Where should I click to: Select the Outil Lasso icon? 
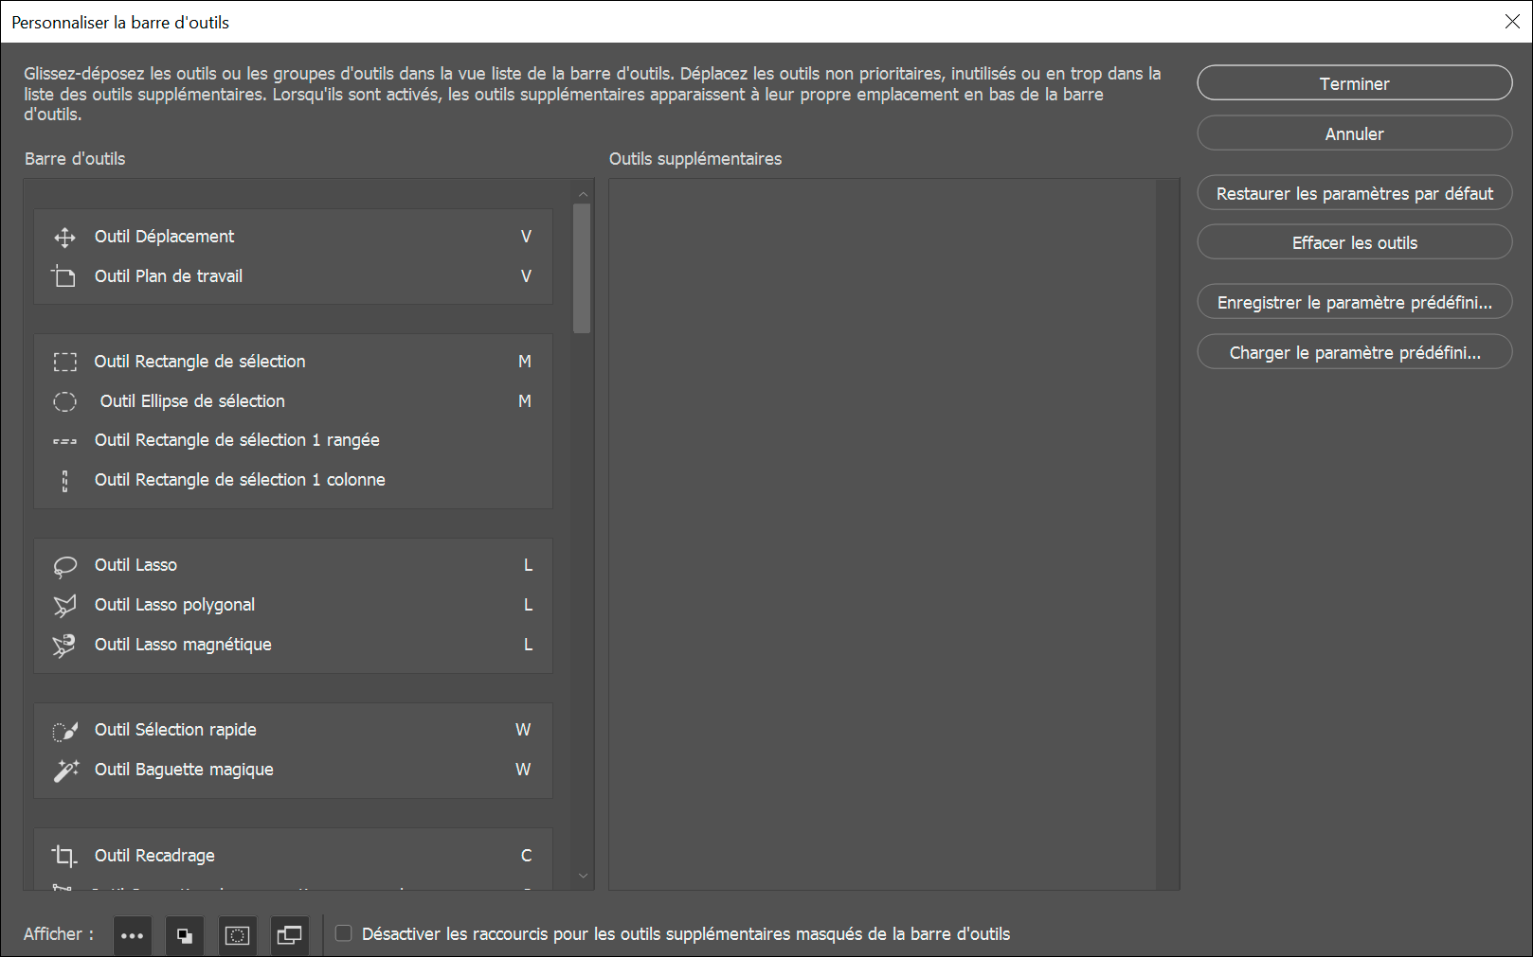(64, 566)
